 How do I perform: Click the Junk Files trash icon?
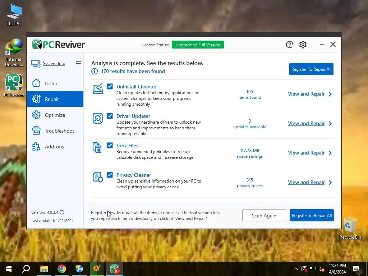pos(97,148)
